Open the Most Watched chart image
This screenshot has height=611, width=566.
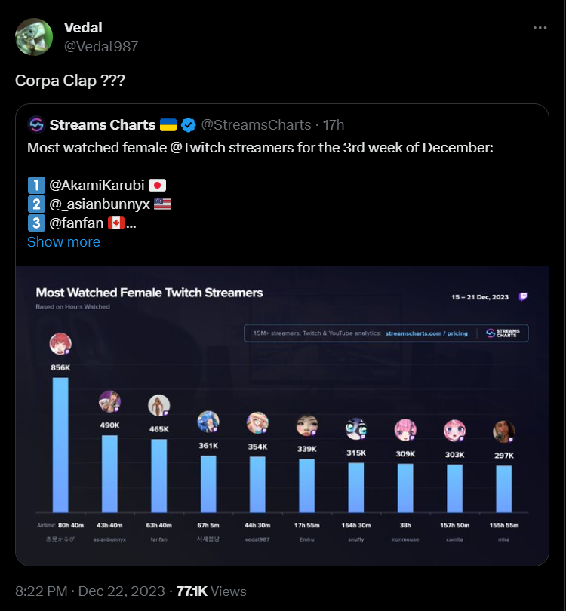click(282, 415)
